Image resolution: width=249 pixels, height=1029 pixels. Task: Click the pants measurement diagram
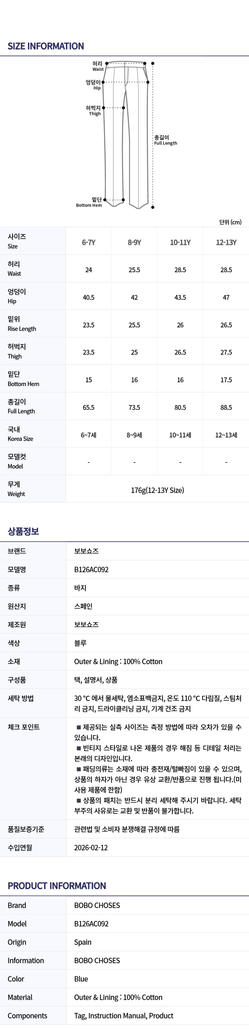pos(126,135)
